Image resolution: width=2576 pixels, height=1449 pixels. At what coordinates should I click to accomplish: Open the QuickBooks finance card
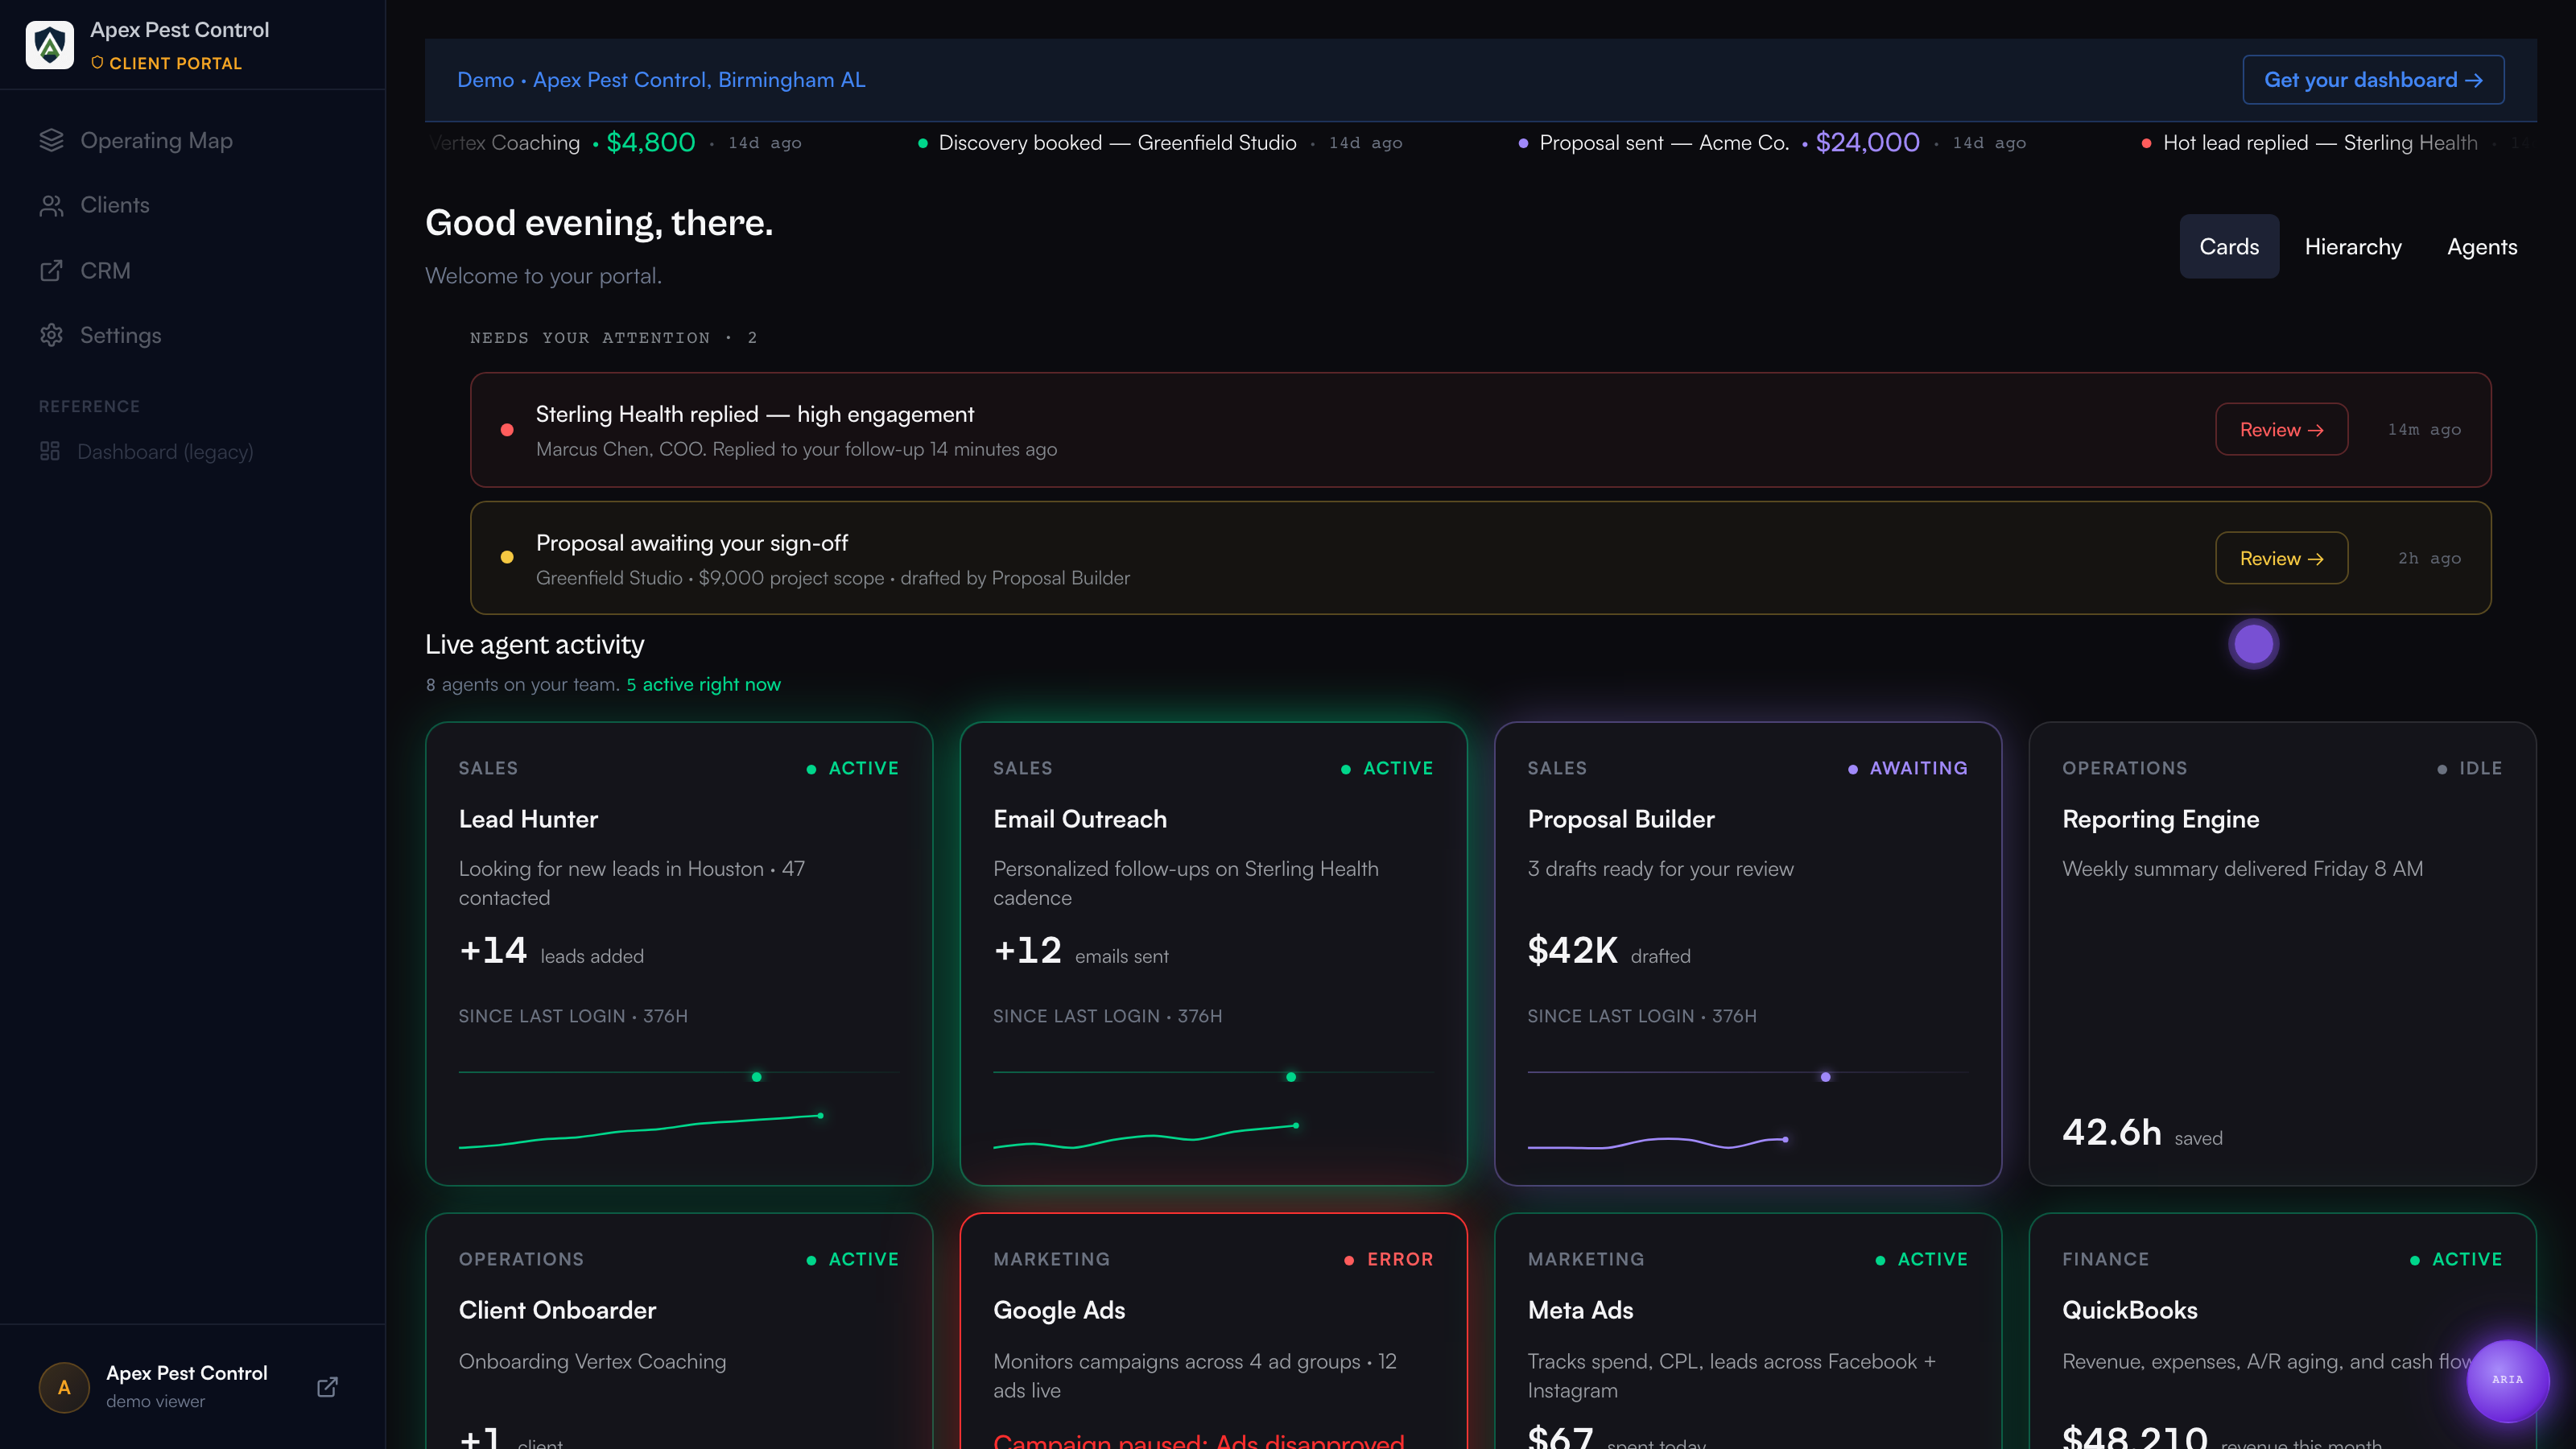point(2282,1331)
